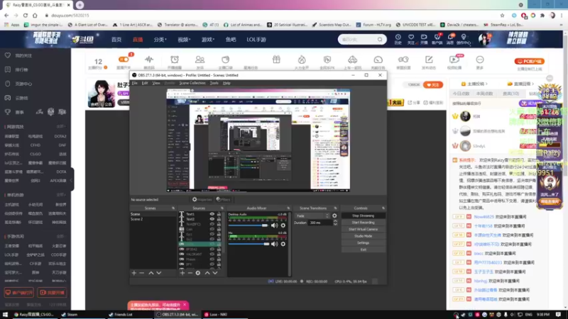Open 游戏 dropdown in Douyu navigation
The width and height of the screenshot is (568, 319).
(x=208, y=40)
